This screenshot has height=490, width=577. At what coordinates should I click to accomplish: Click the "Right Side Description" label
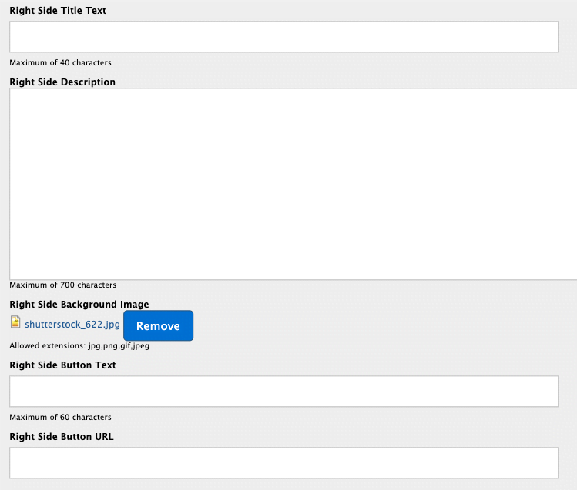pos(62,82)
